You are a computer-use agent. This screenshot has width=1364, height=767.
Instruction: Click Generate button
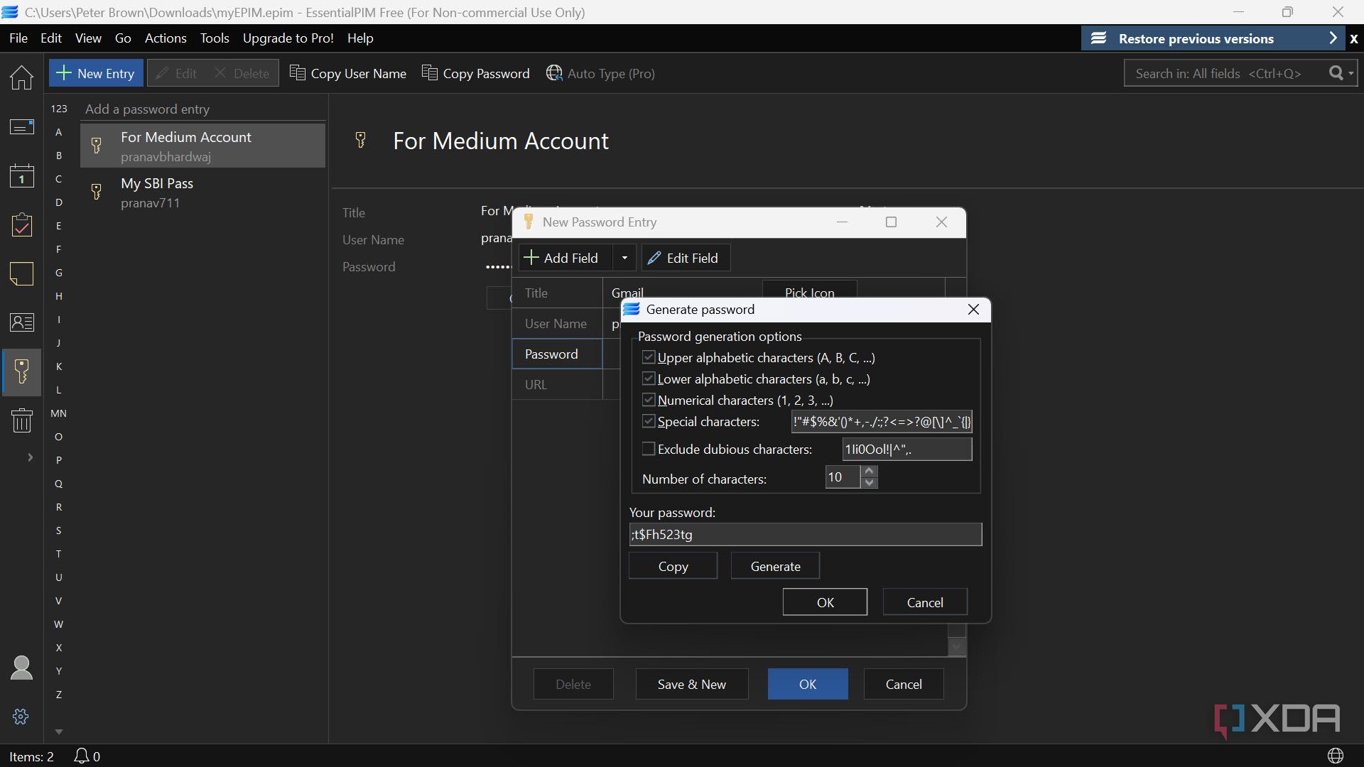775,566
